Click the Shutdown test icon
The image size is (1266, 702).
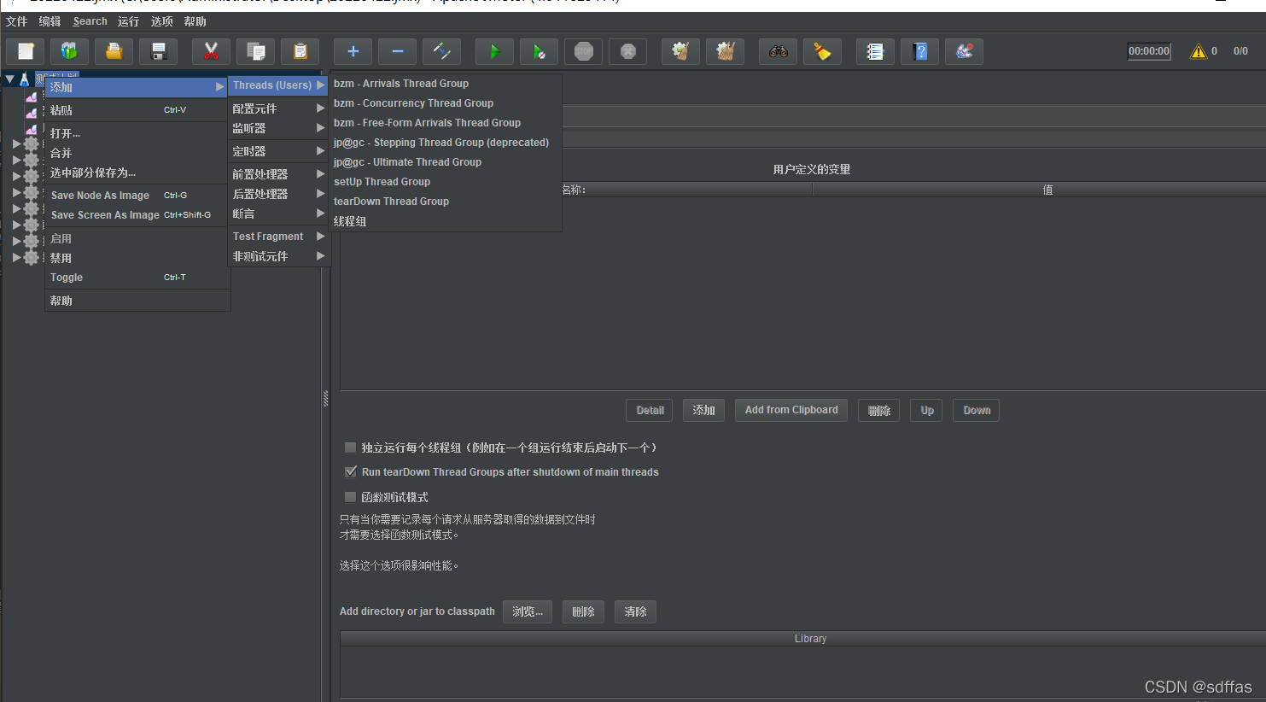tap(628, 51)
